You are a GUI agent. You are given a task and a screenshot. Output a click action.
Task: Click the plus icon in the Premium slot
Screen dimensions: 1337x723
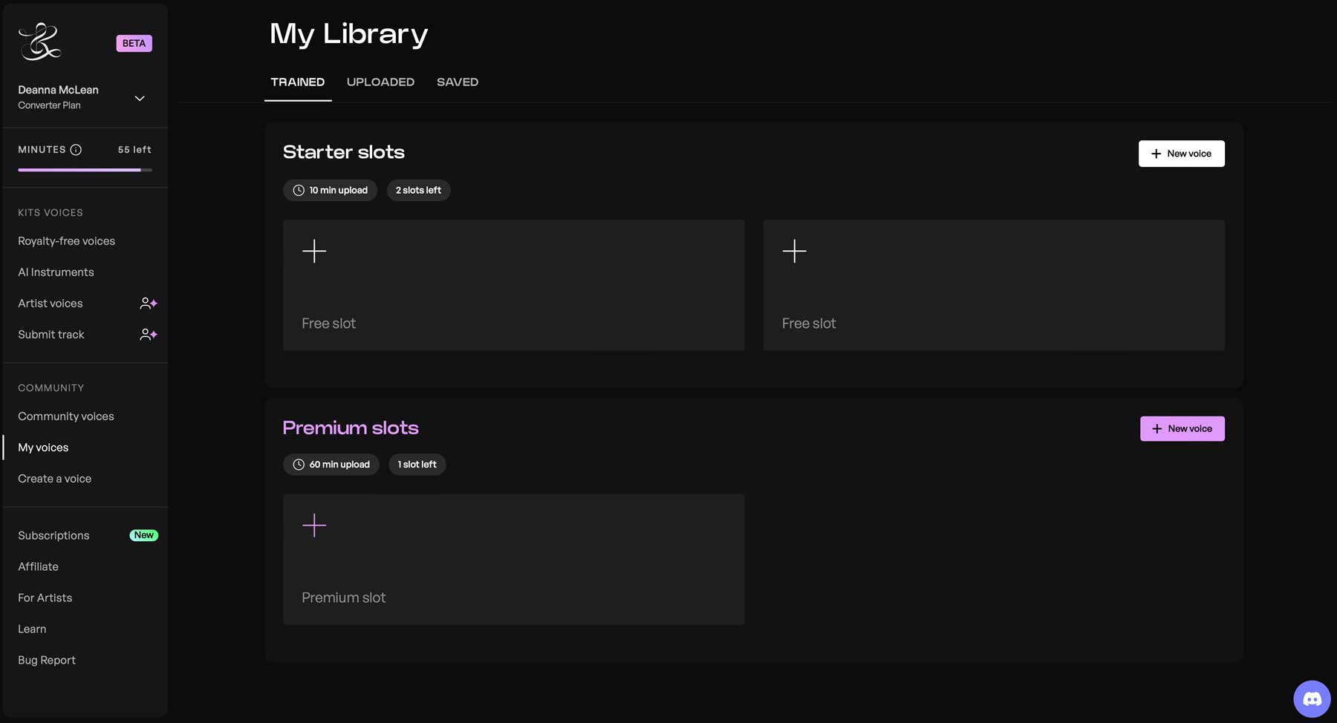click(314, 525)
